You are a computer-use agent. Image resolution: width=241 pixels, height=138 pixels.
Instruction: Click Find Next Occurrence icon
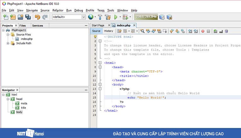154,31
